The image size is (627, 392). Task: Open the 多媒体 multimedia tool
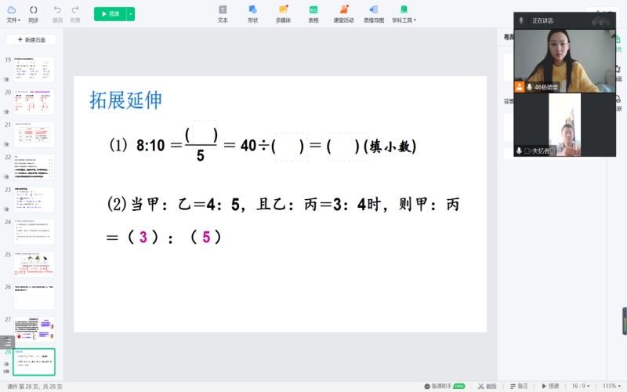[283, 13]
